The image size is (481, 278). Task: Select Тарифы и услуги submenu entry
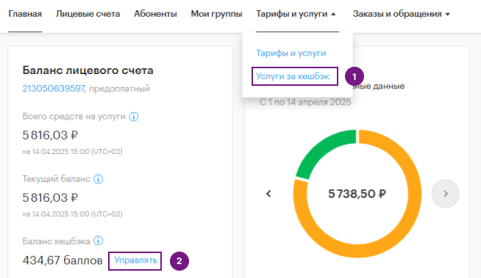pos(291,53)
